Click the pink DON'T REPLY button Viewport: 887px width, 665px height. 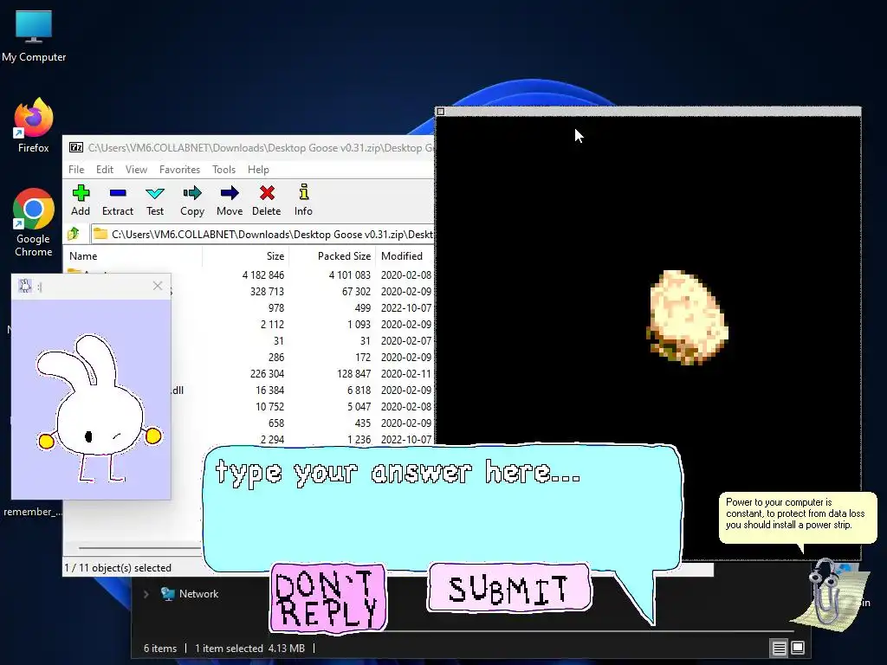(328, 597)
